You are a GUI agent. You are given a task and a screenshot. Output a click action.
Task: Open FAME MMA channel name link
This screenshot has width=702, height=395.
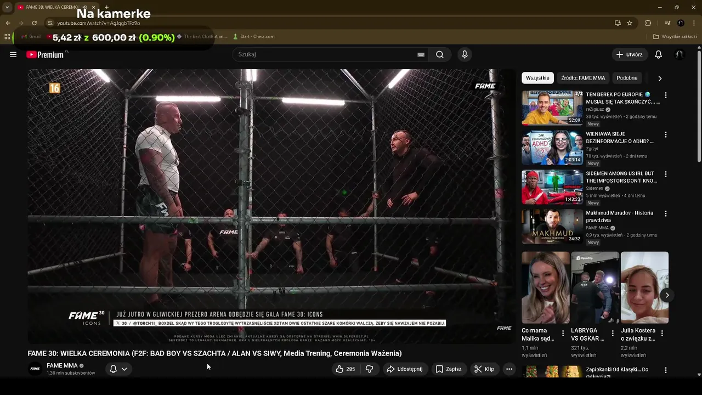62,365
